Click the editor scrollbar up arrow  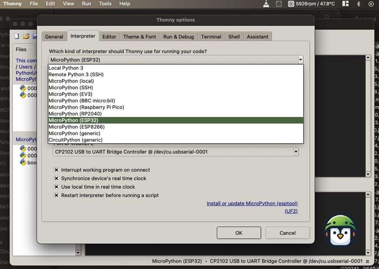(x=368, y=58)
